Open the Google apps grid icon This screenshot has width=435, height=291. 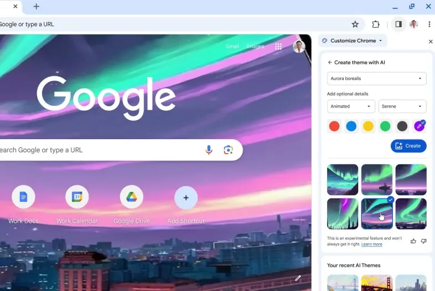tap(278, 47)
